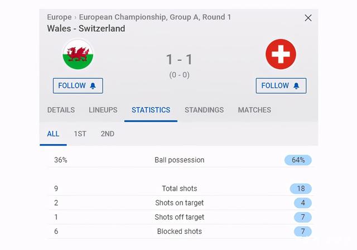The height and width of the screenshot is (250, 357).
Task: Click the Europe breadcrumb link
Action: click(x=59, y=17)
